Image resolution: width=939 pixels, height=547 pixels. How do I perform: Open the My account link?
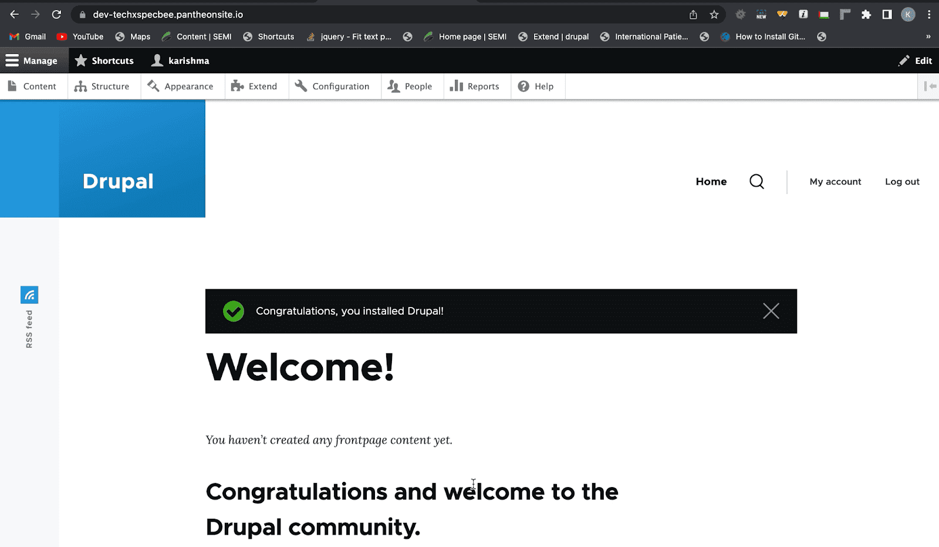(x=835, y=181)
